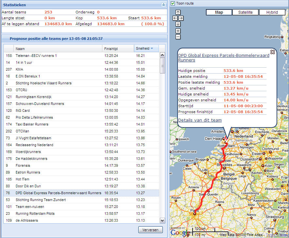
Task: Select row 14 in 't uur
Action: (81, 62)
